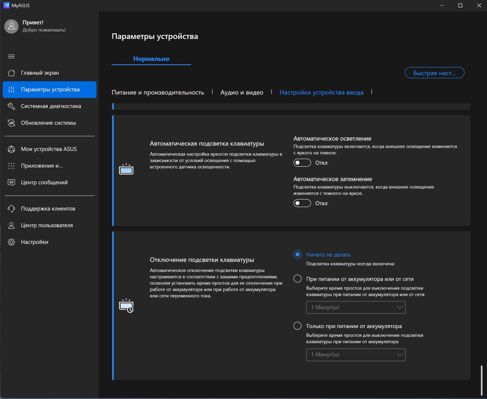Expand the bottom 1 Минут(ы) battery dropdown
Image resolution: width=487 pixels, height=399 pixels.
(356, 355)
